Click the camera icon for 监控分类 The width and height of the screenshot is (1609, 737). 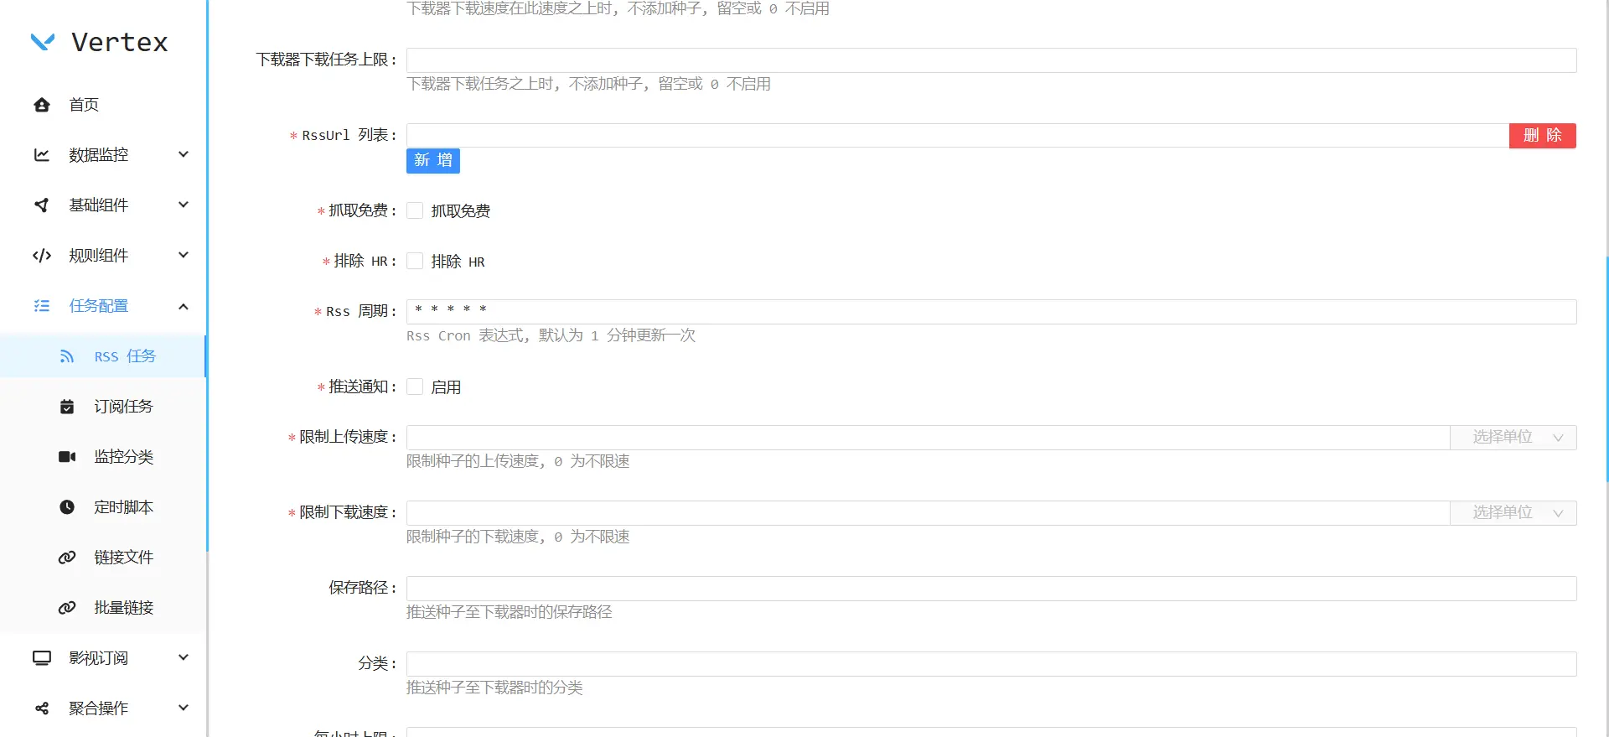click(67, 457)
